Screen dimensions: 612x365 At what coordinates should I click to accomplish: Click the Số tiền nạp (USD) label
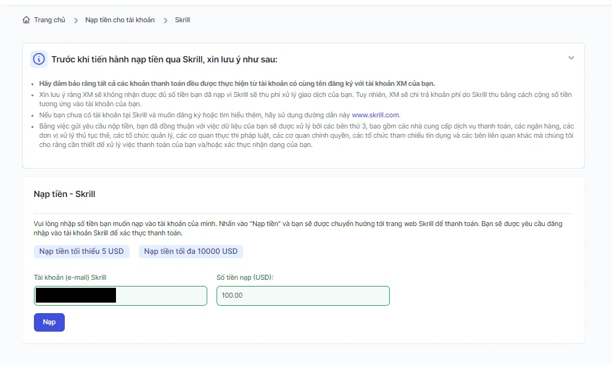[x=245, y=277]
